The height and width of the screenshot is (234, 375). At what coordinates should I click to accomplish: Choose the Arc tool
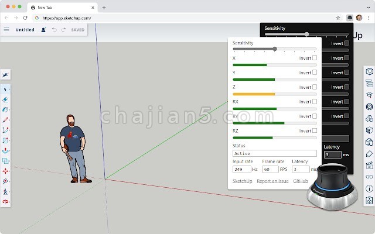click(5, 130)
